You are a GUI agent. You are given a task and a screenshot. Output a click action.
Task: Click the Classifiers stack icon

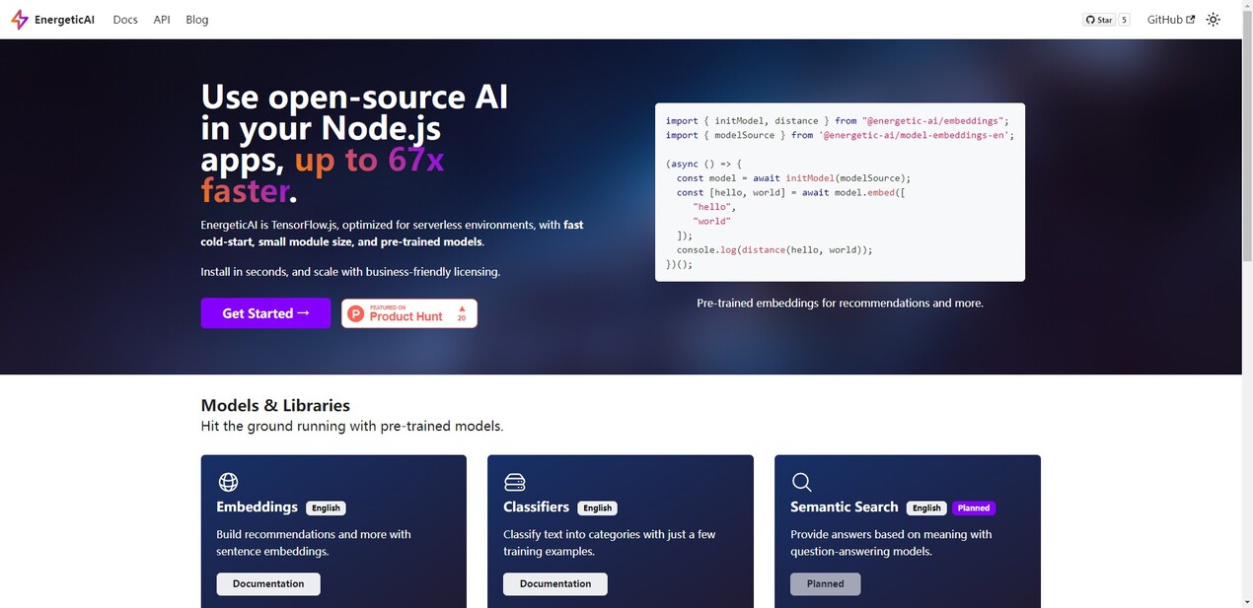[x=515, y=482]
